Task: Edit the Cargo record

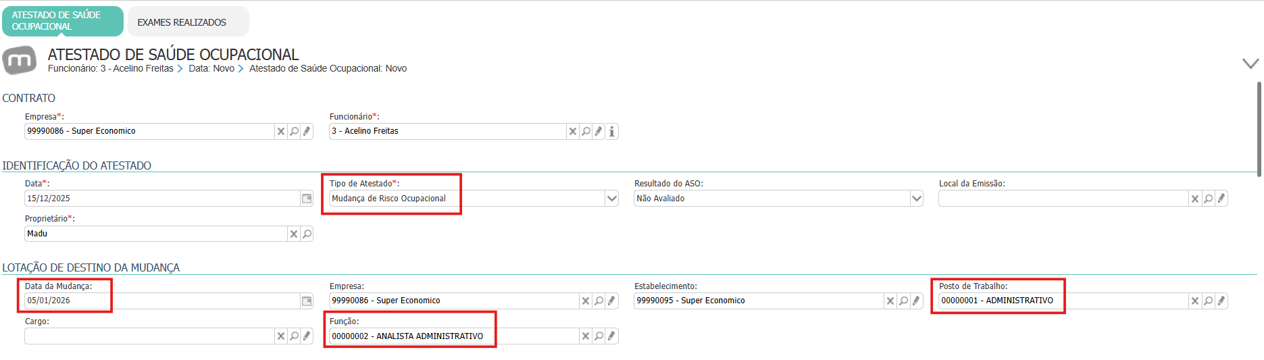Action: pyautogui.click(x=307, y=336)
